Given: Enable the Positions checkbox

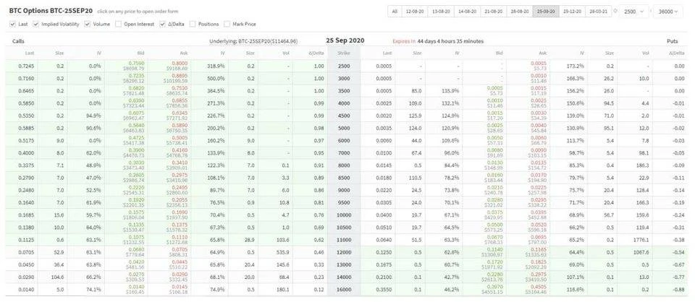Looking at the screenshot, I should pyautogui.click(x=193, y=24).
